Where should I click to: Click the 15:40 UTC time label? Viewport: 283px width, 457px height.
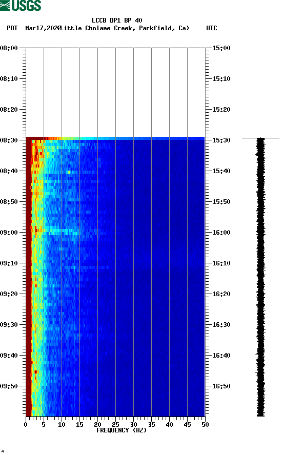pyautogui.click(x=221, y=171)
